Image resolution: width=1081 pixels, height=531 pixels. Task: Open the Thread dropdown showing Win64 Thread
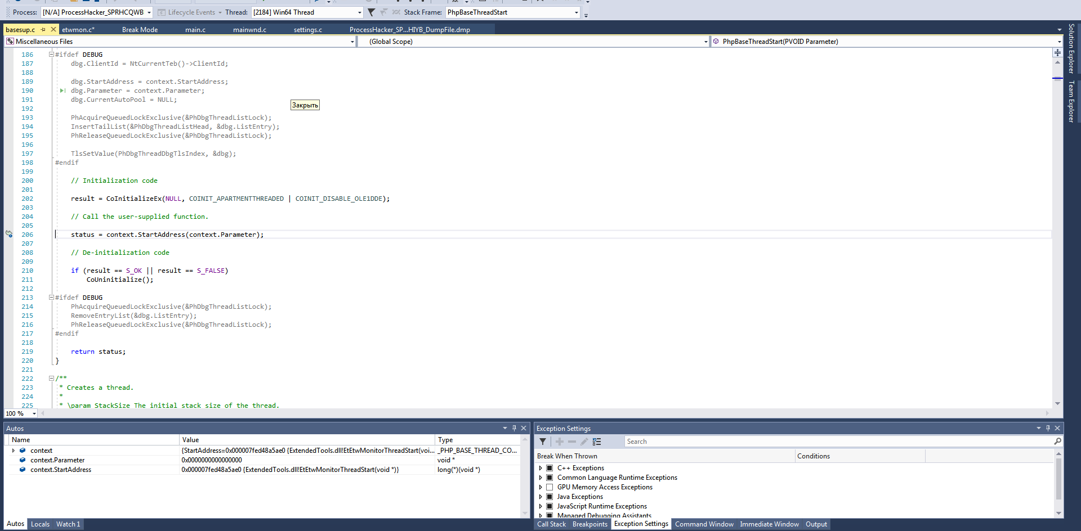coord(360,12)
